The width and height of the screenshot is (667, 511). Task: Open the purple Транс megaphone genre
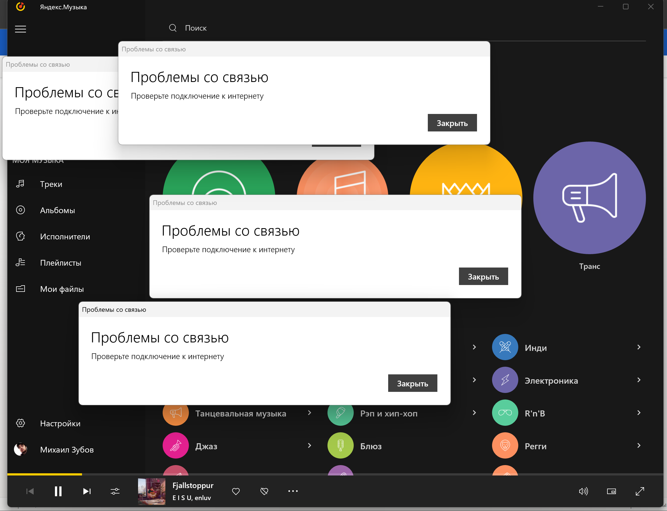(x=589, y=198)
